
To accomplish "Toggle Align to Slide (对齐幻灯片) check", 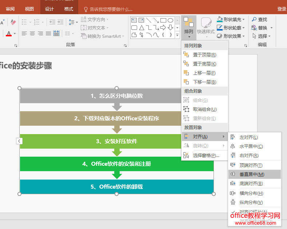I will [254, 212].
